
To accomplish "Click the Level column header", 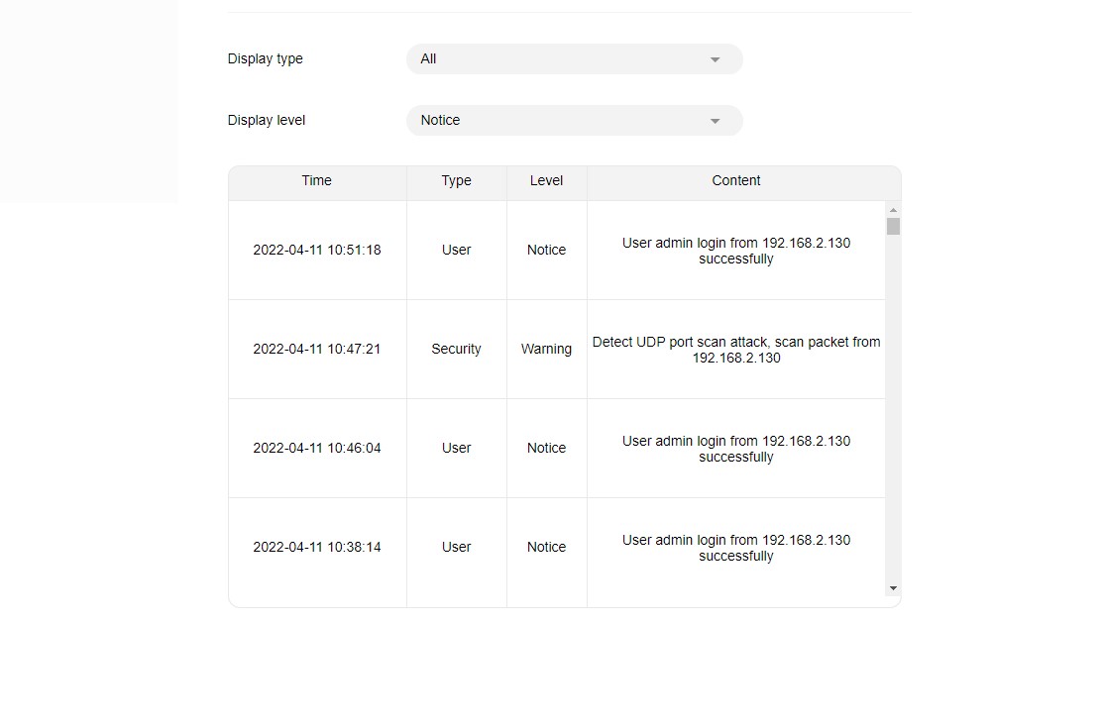I will (x=546, y=181).
